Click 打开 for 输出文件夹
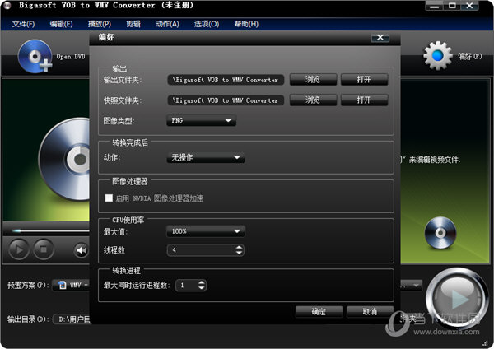 click(364, 79)
